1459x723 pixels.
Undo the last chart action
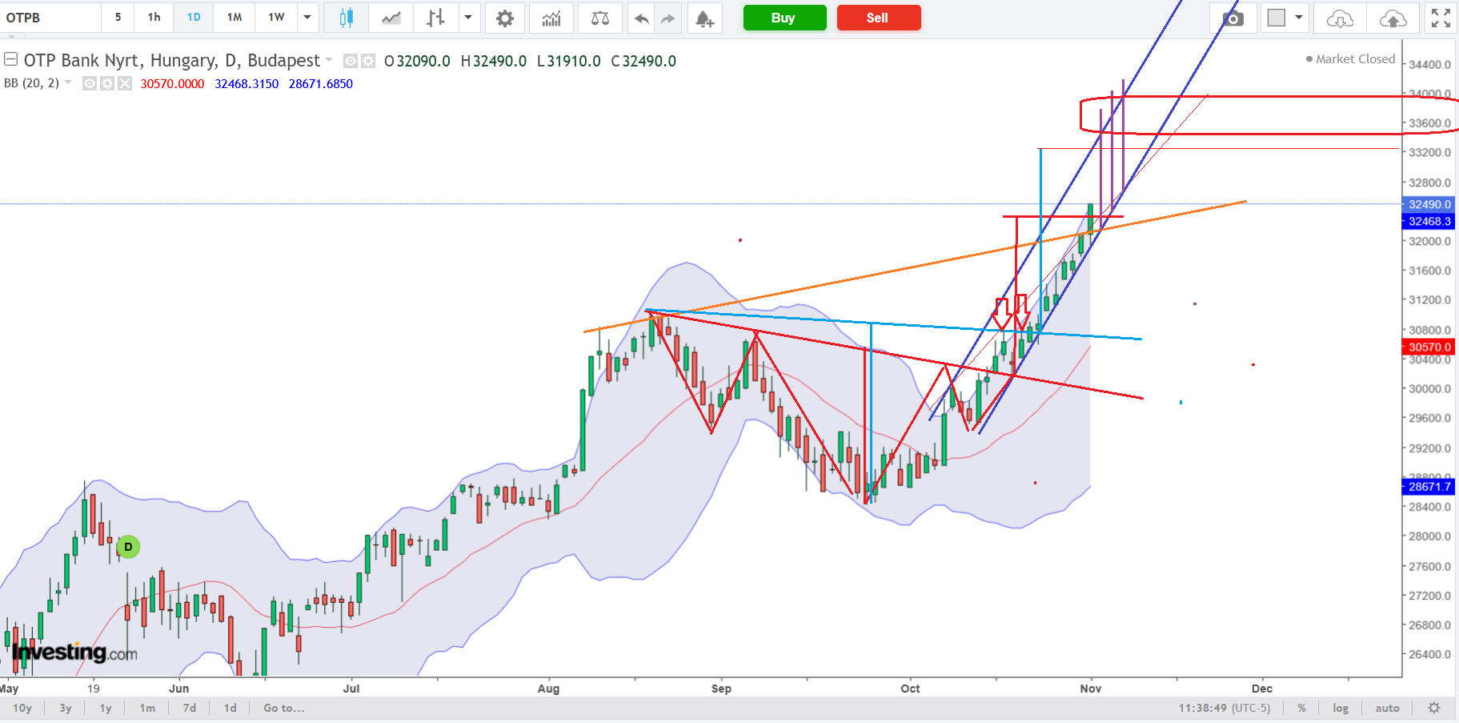[641, 18]
